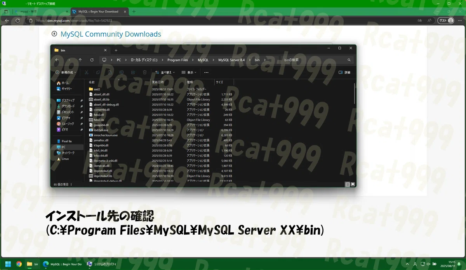Click the read aloud icon in address bar
Viewport: 466px width, 270px height.
pos(429,20)
